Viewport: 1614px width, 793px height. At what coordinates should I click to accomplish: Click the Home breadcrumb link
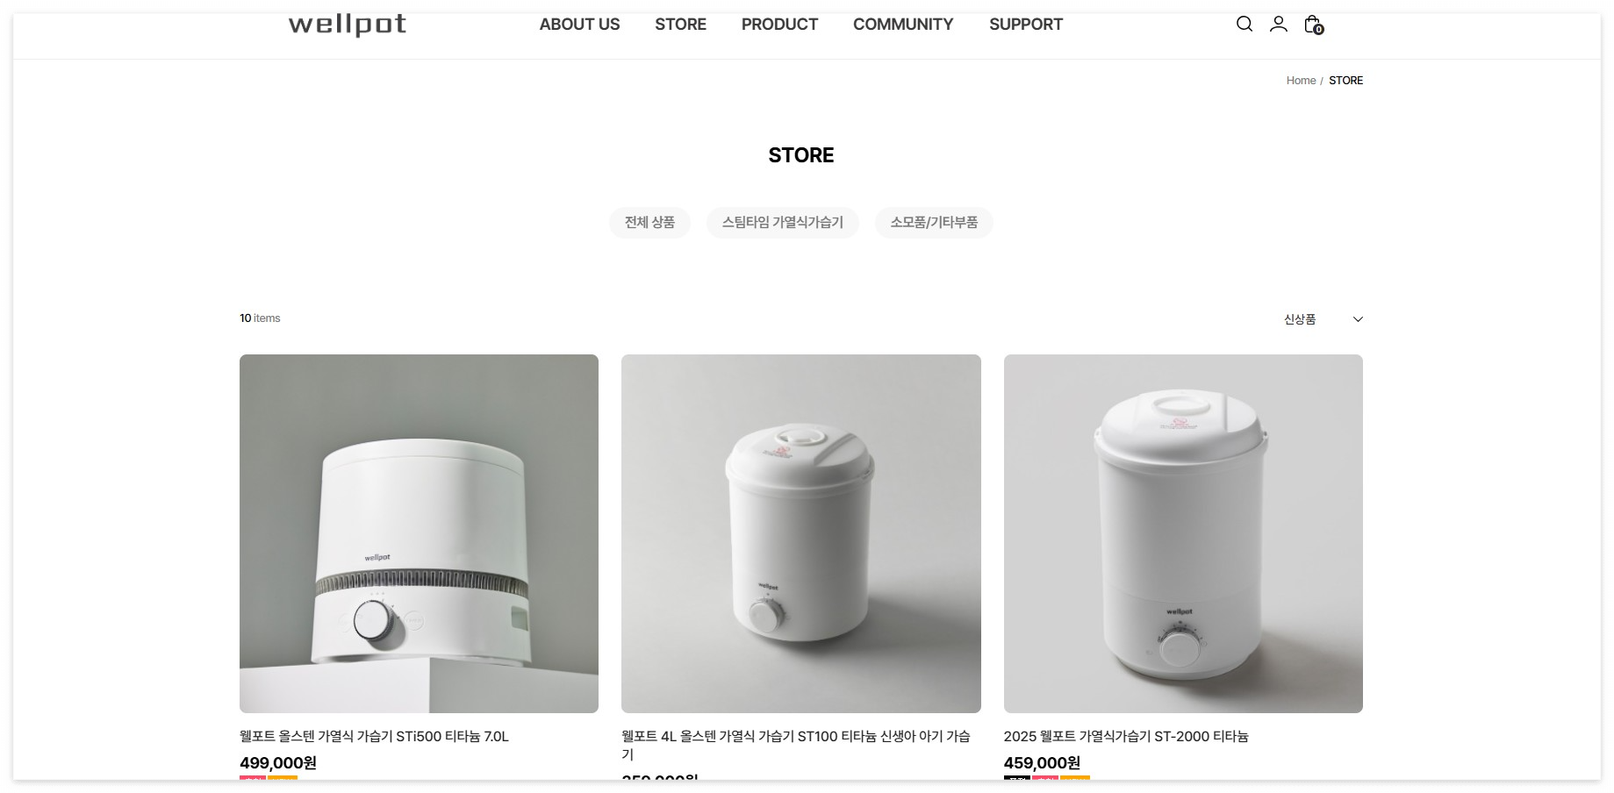(1301, 81)
